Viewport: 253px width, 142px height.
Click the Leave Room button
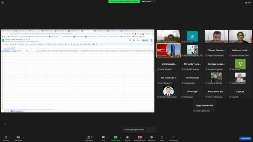[x=245, y=138]
